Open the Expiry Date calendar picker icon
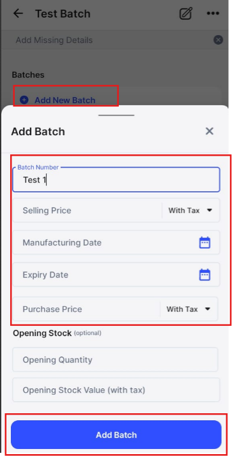Viewport: 232px width, 456px height. click(205, 274)
